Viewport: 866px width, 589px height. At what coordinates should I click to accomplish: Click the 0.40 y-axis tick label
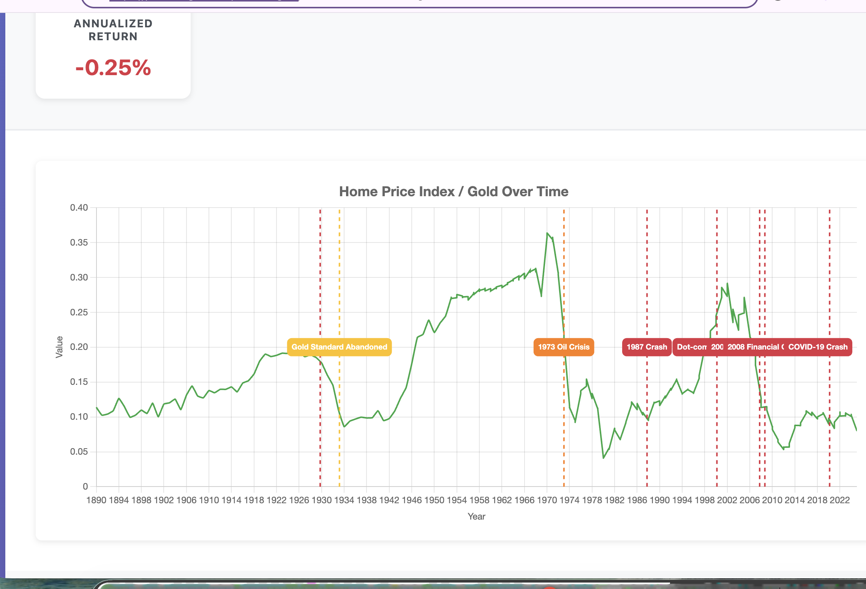pyautogui.click(x=79, y=208)
